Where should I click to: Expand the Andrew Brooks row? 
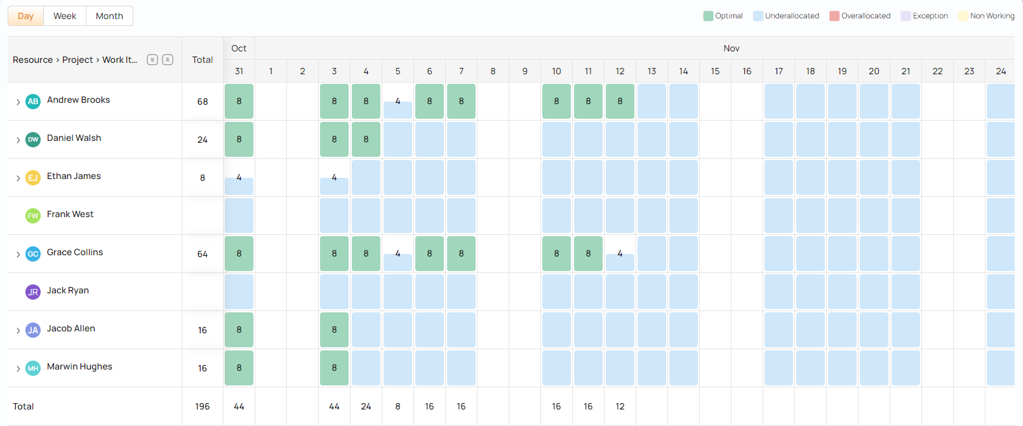click(18, 102)
